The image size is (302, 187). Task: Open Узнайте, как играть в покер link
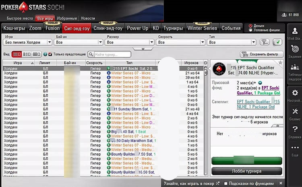click(189, 183)
